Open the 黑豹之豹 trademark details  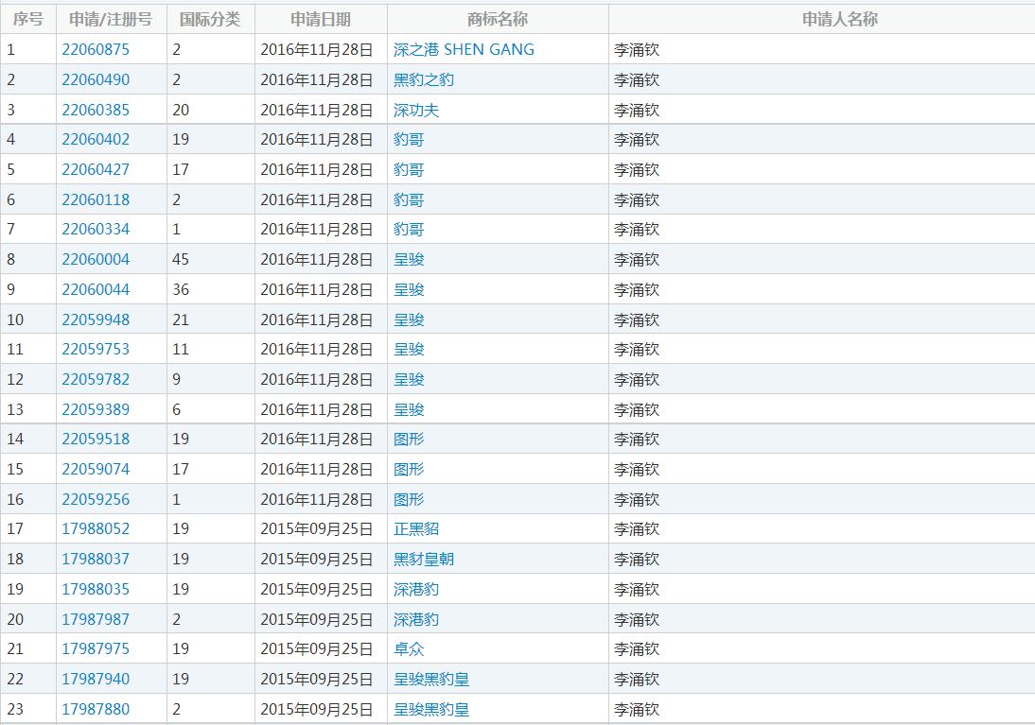424,79
